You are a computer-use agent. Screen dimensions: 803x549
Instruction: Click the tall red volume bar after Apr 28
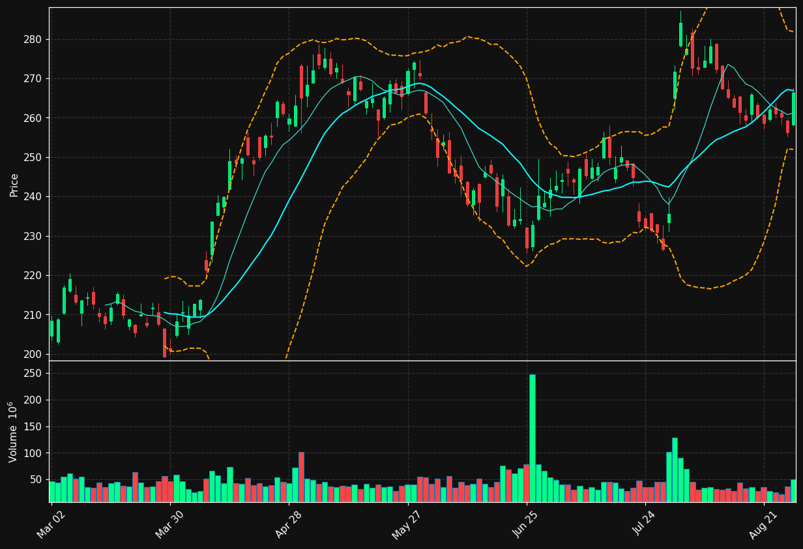[301, 477]
